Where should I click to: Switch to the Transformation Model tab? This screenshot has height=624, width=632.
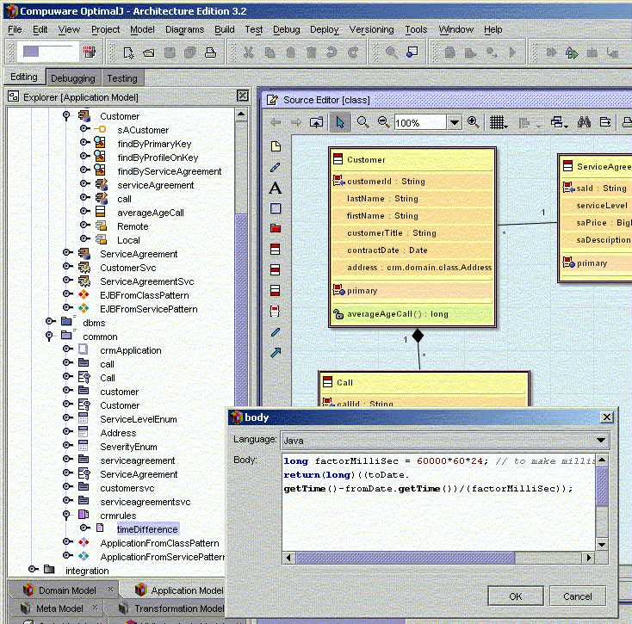click(x=172, y=609)
